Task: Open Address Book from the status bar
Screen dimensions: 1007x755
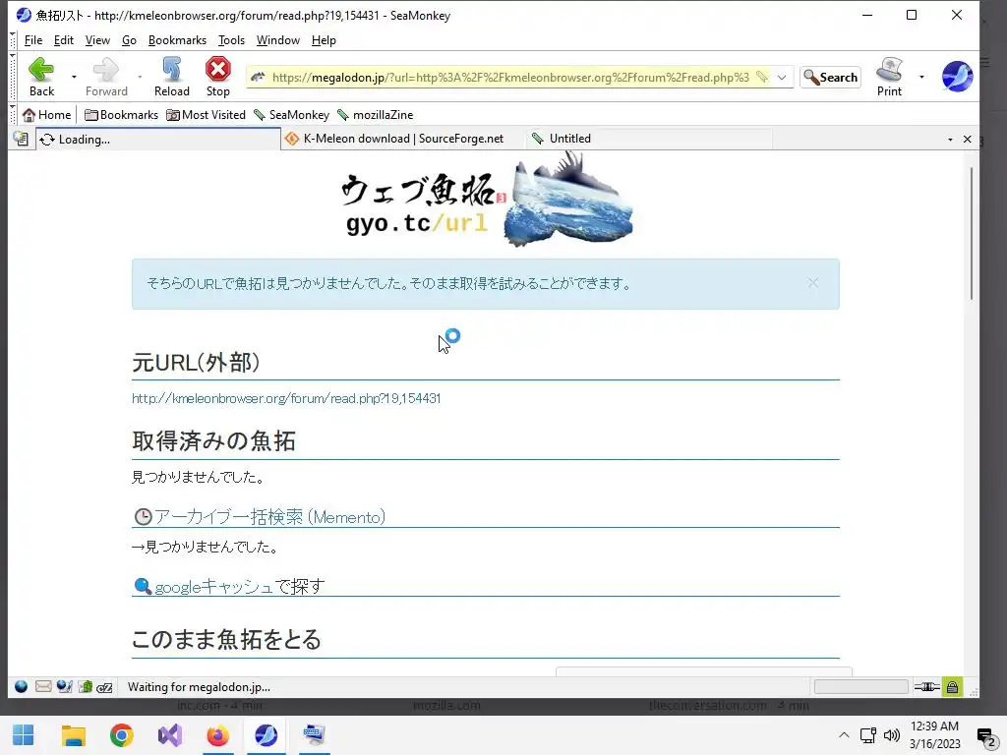Action: (x=86, y=687)
